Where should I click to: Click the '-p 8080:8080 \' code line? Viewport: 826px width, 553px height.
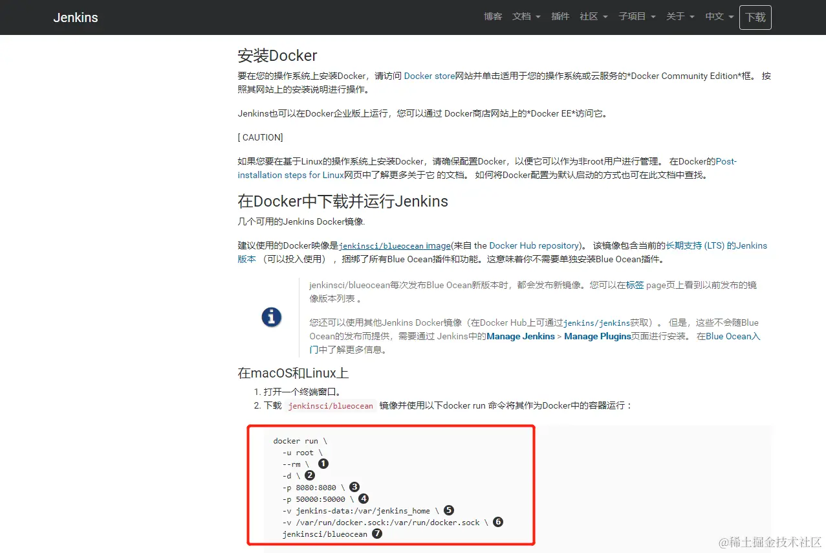[x=314, y=488]
